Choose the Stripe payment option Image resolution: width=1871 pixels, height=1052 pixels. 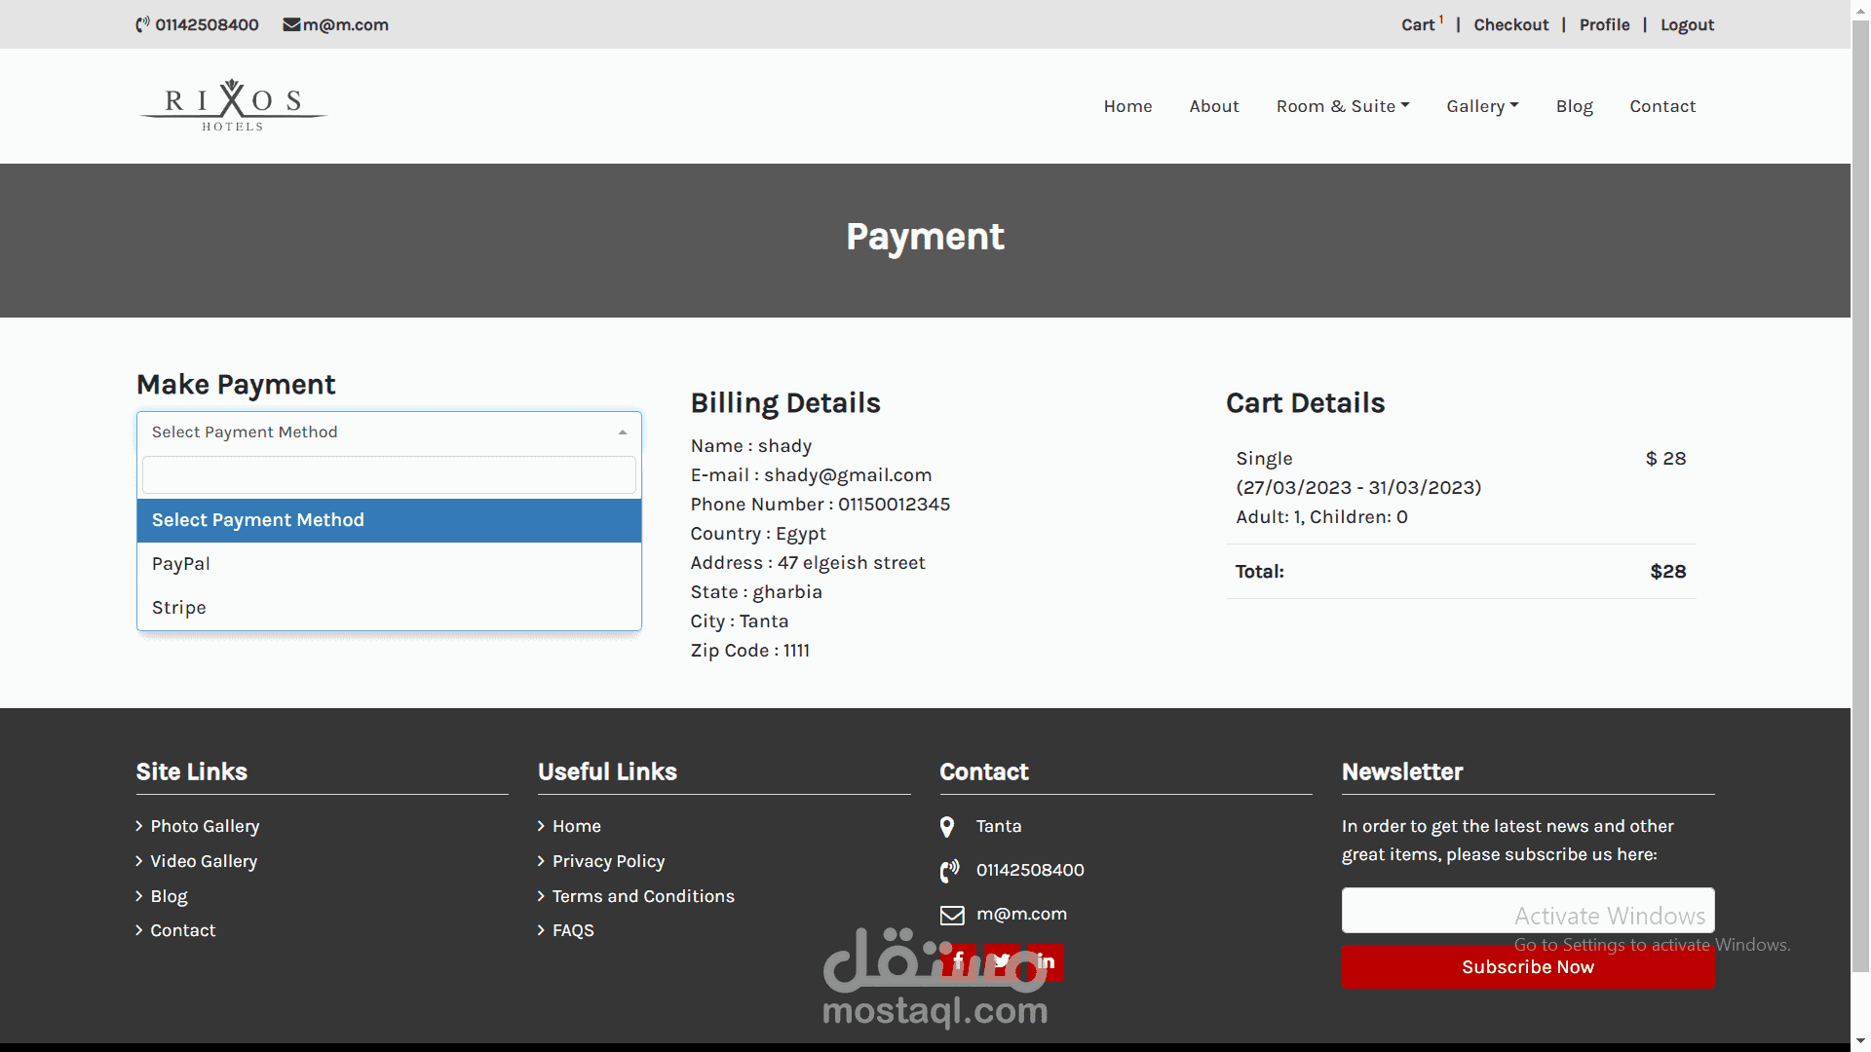click(x=179, y=608)
